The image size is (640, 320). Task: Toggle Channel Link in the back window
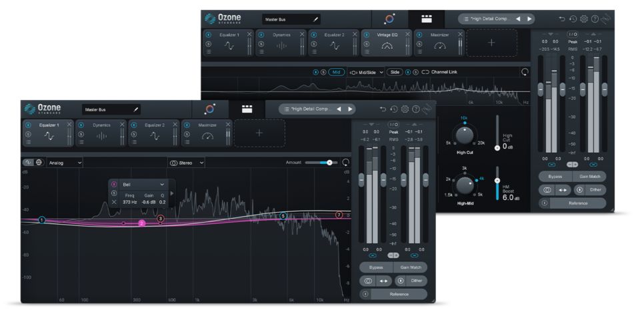pyautogui.click(x=439, y=72)
